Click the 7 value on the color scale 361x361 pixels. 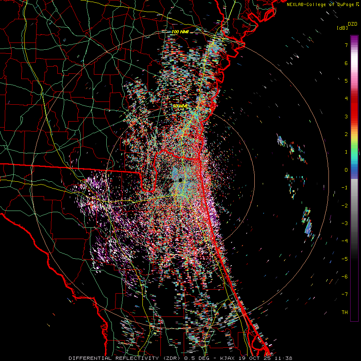pyautogui.click(x=346, y=45)
